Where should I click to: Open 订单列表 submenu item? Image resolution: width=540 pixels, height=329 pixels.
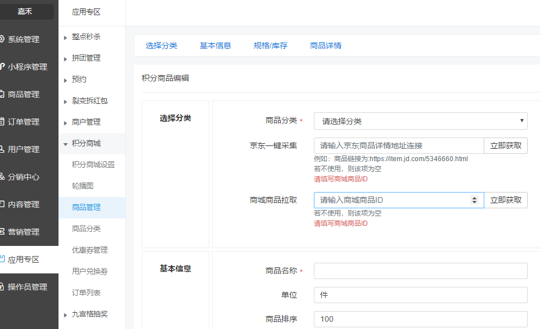(x=86, y=293)
